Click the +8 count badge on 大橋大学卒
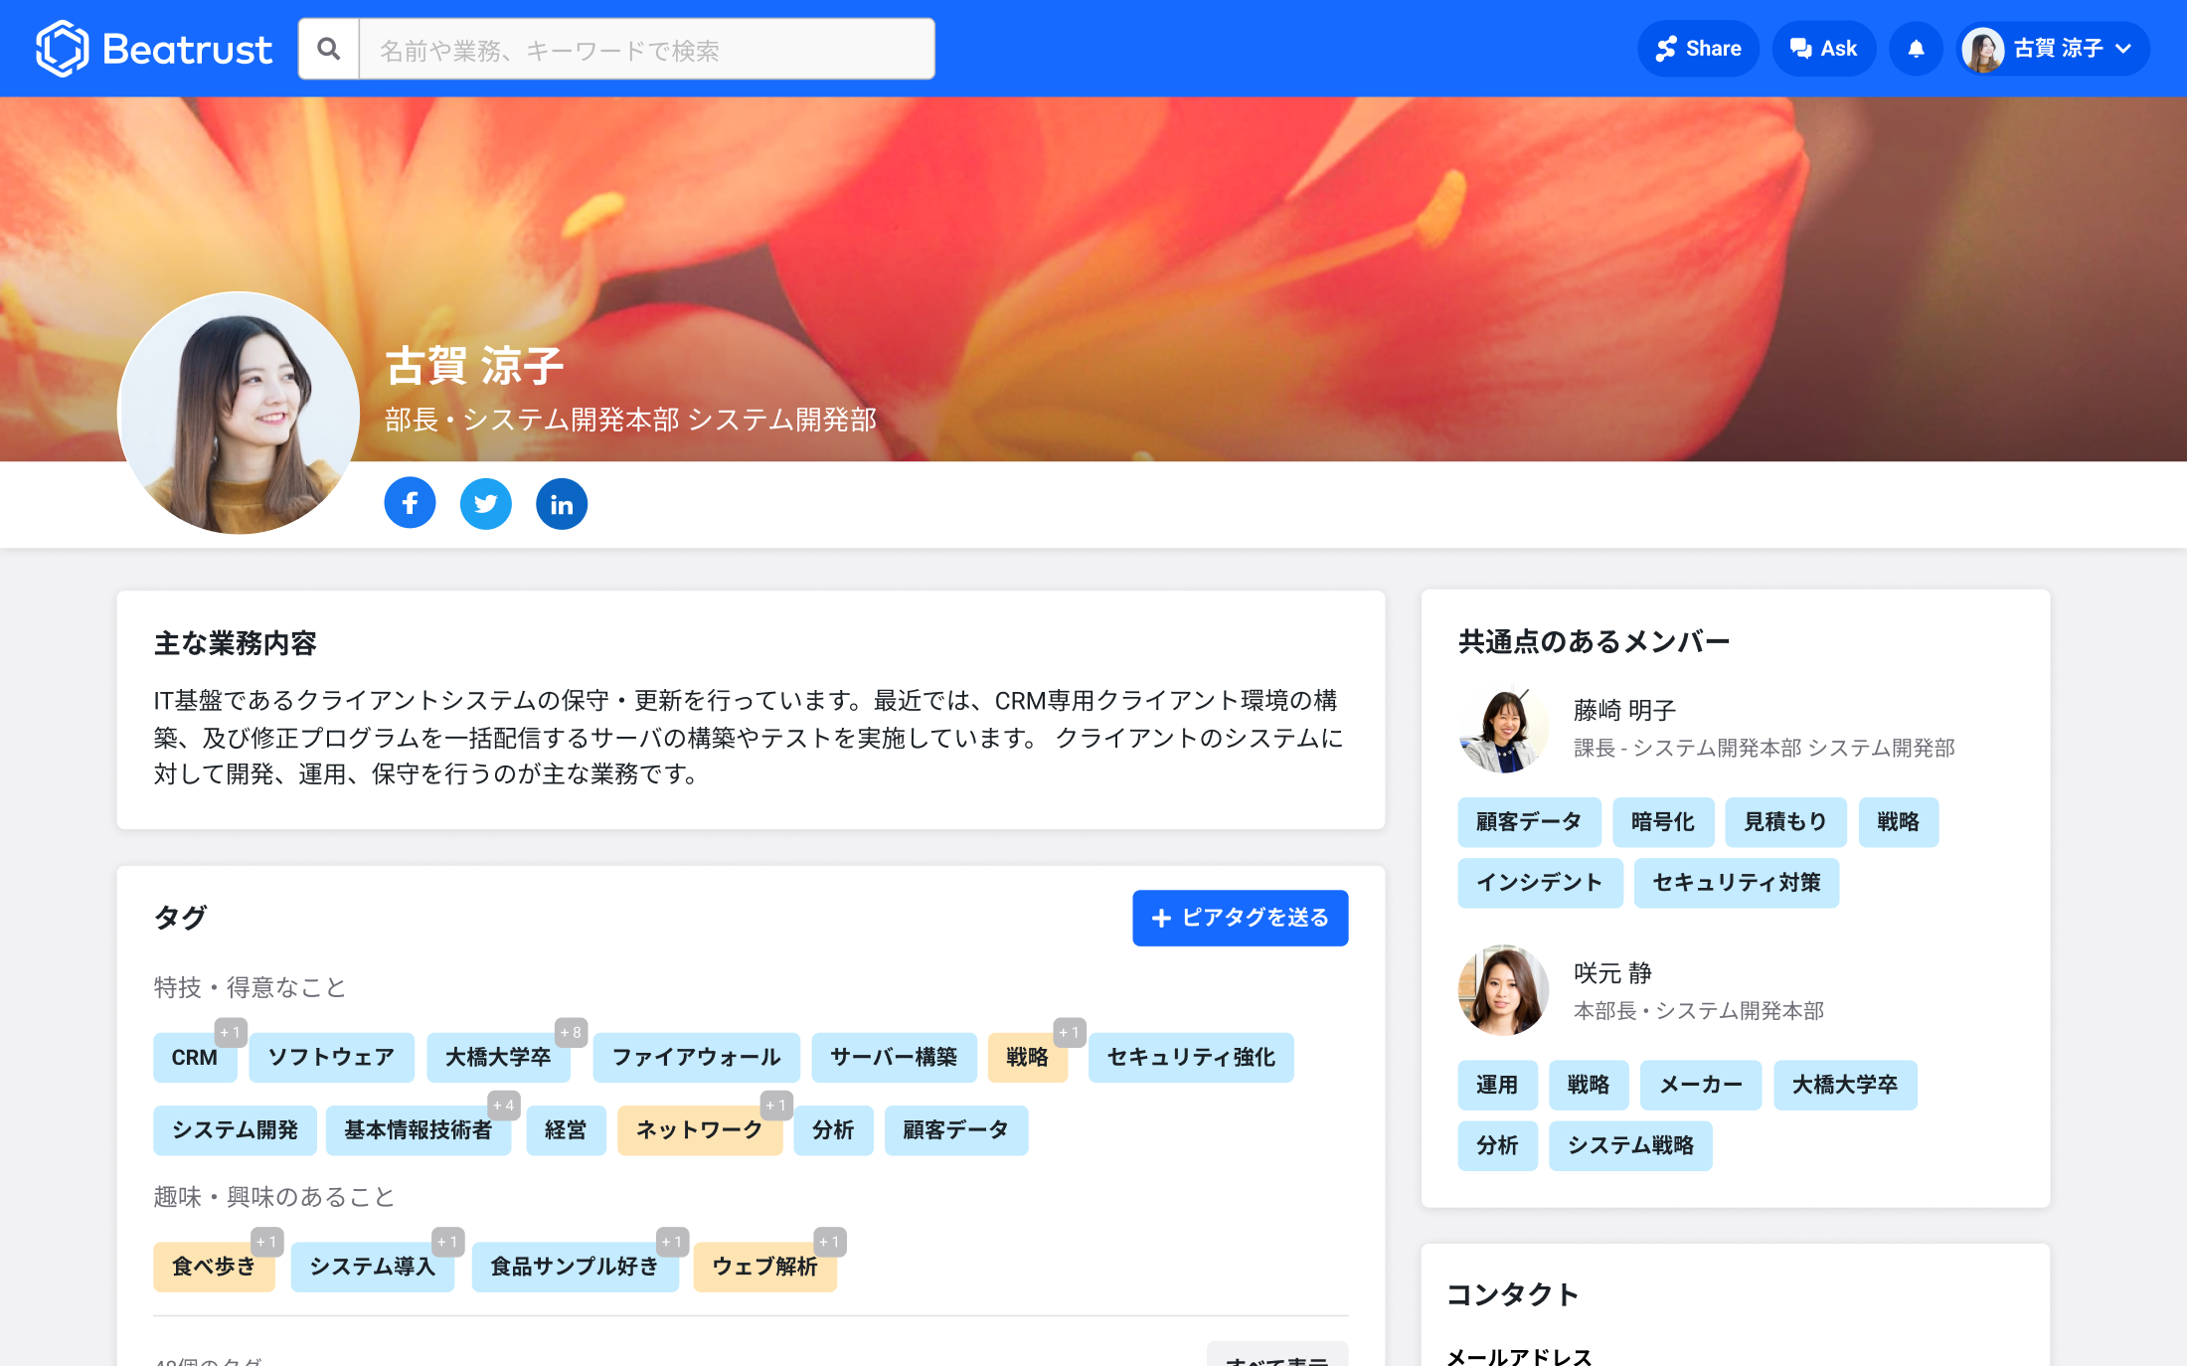This screenshot has height=1366, width=2187. [x=571, y=1033]
